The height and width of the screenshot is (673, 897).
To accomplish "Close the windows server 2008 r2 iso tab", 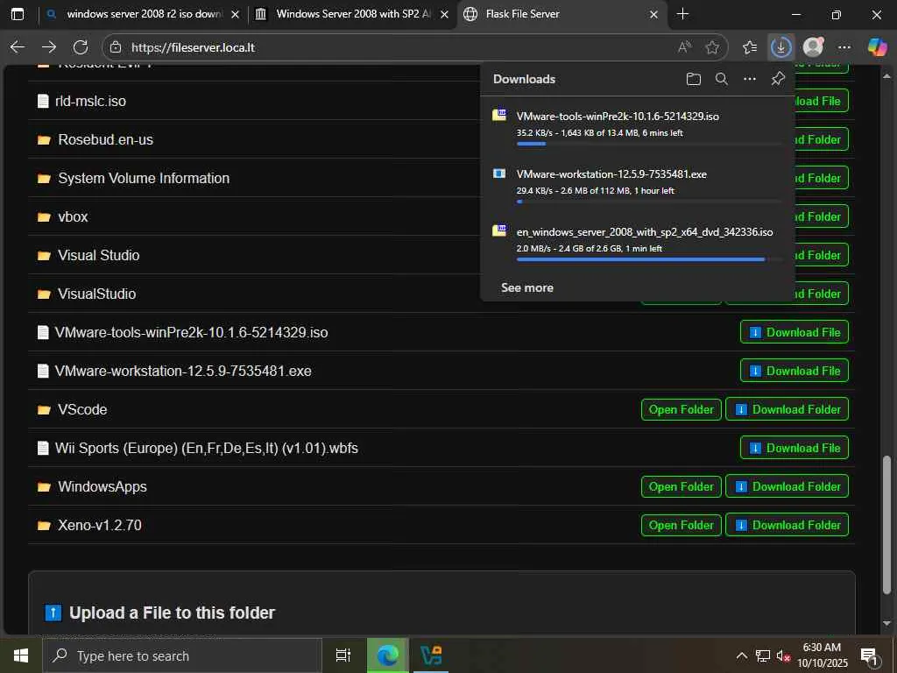I will click(235, 14).
